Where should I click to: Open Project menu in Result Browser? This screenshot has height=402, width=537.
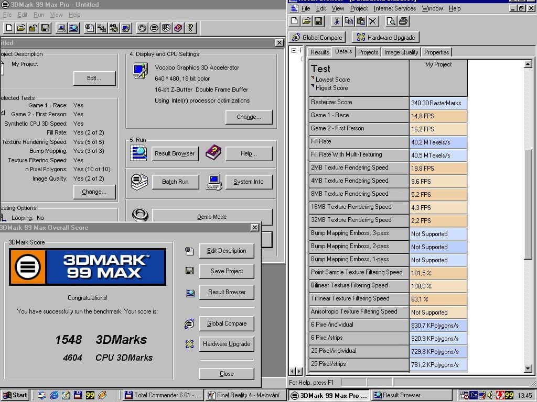click(359, 8)
